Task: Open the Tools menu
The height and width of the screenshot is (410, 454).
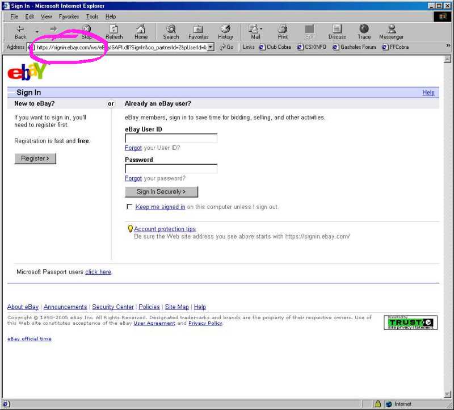Action: pyautogui.click(x=92, y=17)
